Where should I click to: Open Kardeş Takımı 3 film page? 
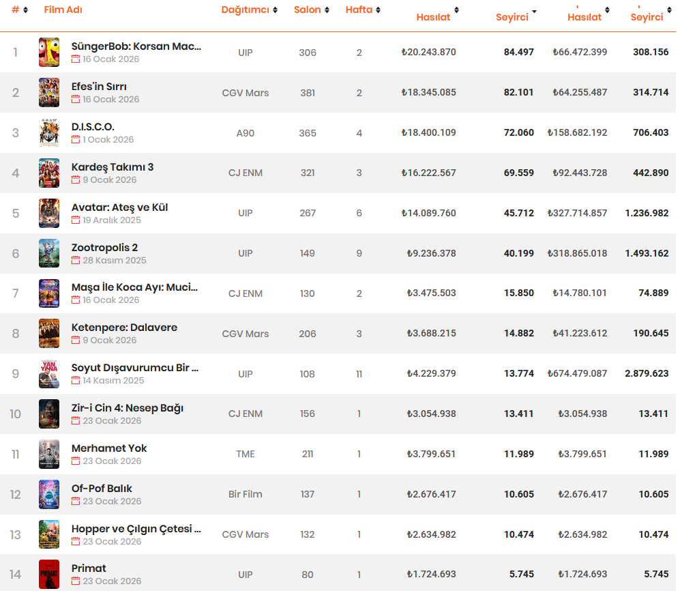tap(113, 167)
